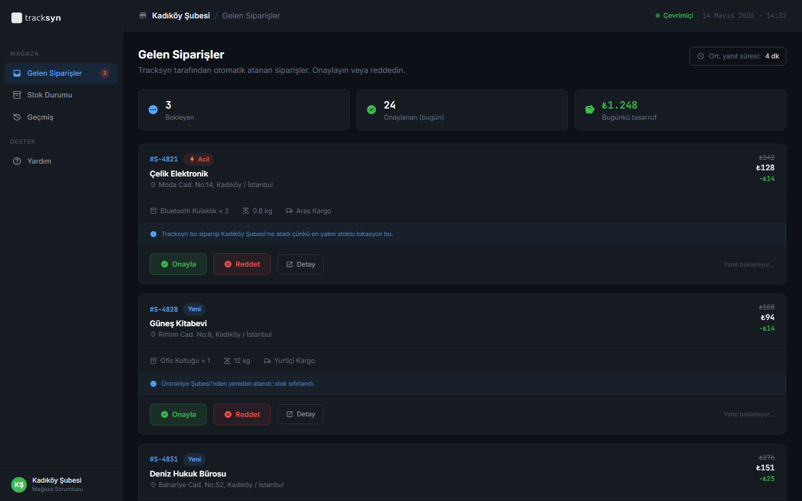This screenshot has height=501, width=802.
Task: Approve the Çelik Elektronik order with Onayla
Action: tap(178, 264)
